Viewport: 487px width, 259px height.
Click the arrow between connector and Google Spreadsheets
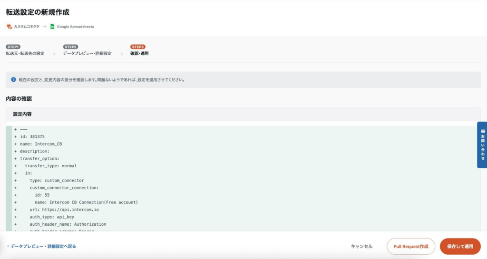(45, 27)
